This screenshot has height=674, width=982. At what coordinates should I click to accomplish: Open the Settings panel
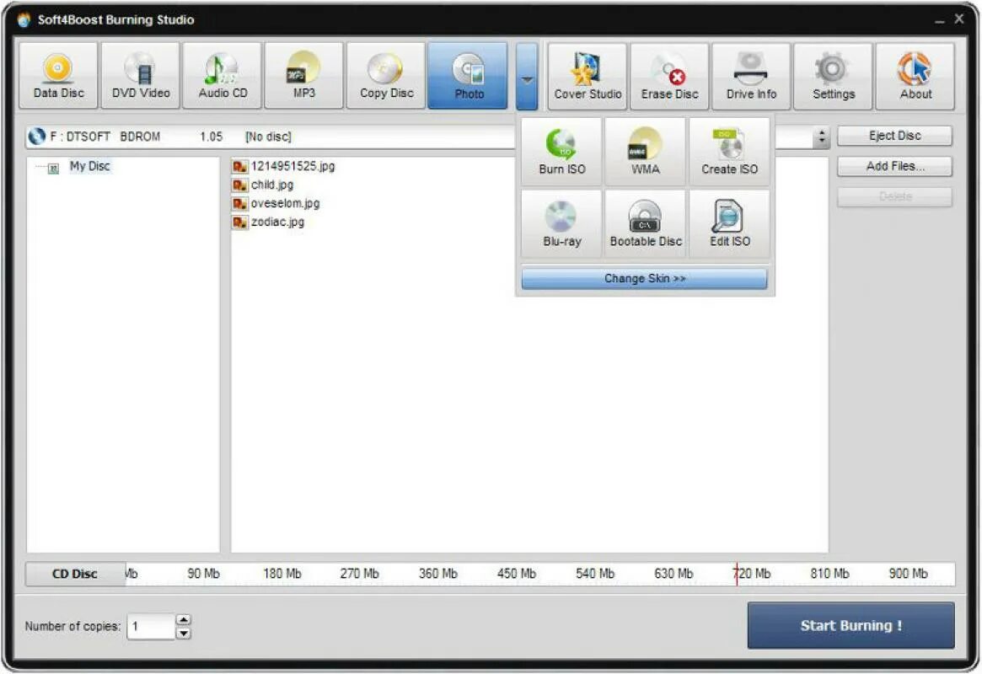click(x=833, y=77)
